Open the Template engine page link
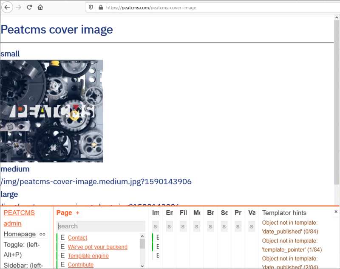 point(88,255)
